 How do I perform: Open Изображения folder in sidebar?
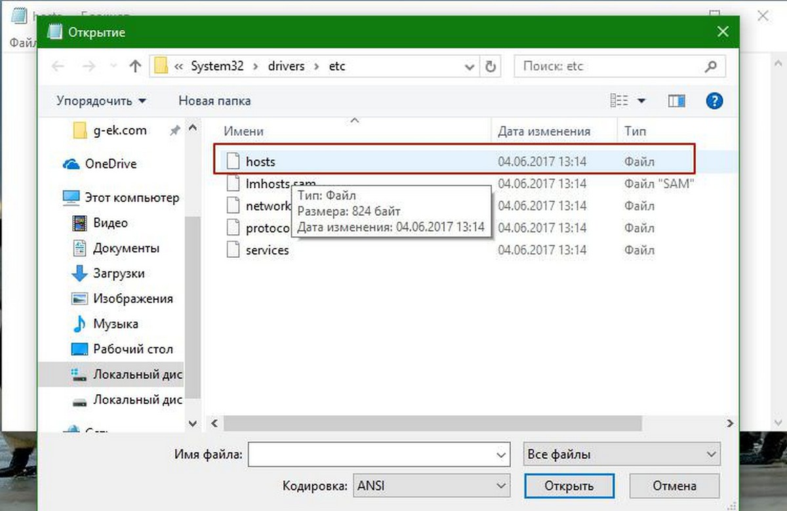(x=133, y=298)
